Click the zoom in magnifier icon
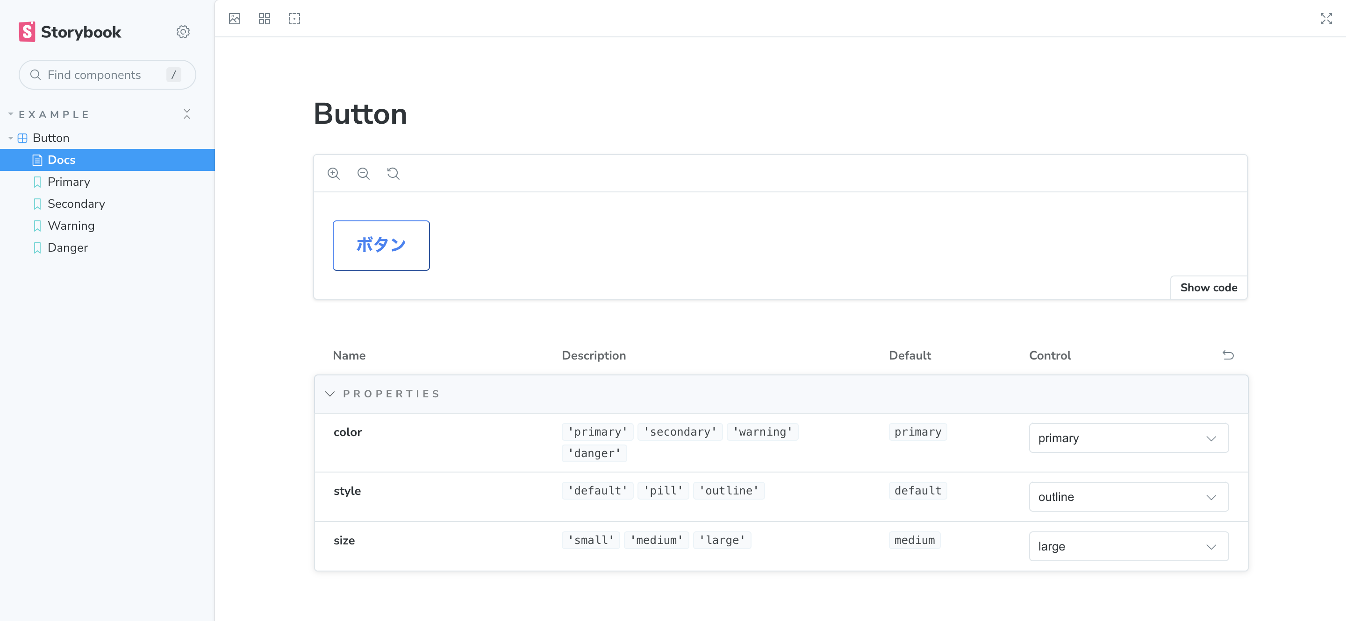1346x621 pixels. pyautogui.click(x=333, y=173)
